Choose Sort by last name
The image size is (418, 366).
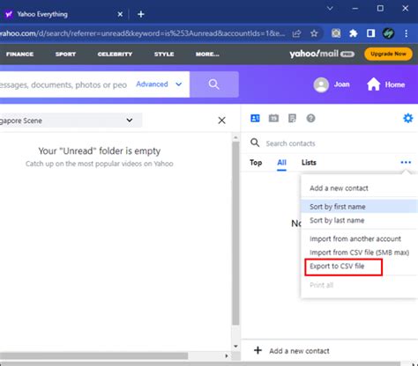pyautogui.click(x=337, y=220)
